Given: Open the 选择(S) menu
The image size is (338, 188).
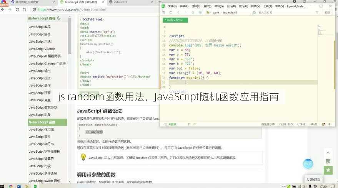Looking at the screenshot, I should (196, 6).
